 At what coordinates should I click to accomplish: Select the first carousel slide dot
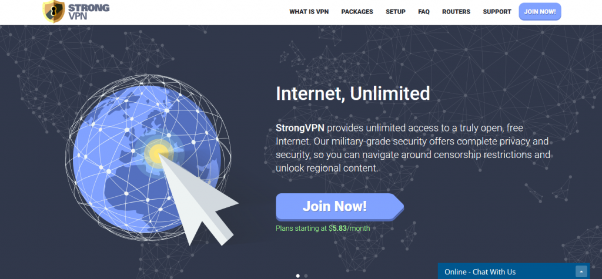pos(298,275)
